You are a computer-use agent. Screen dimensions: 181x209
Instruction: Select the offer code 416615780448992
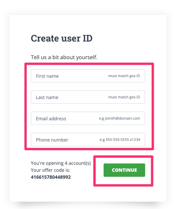(51, 177)
